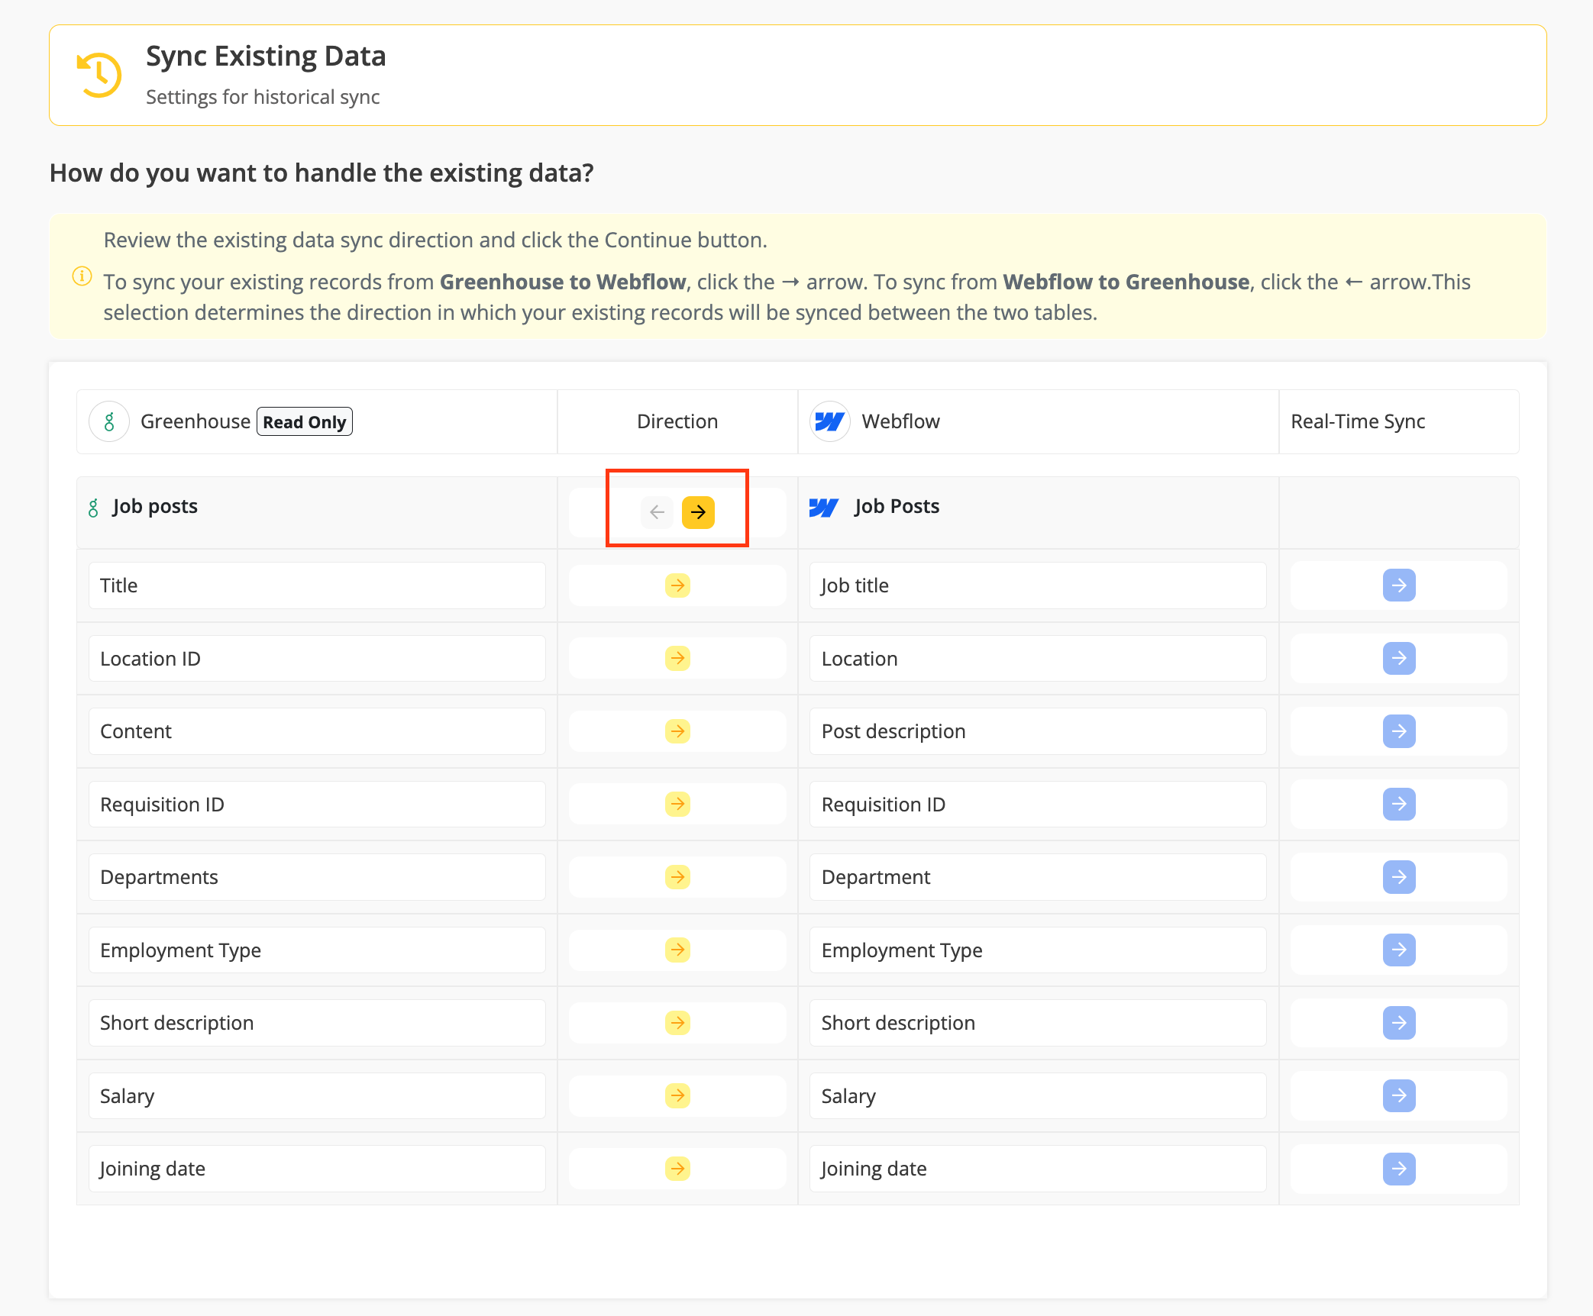Click the blue real-time sync arrow in Joining date row
1593x1316 pixels.
tap(1399, 1169)
